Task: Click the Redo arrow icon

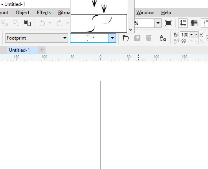Action: click(59, 23)
